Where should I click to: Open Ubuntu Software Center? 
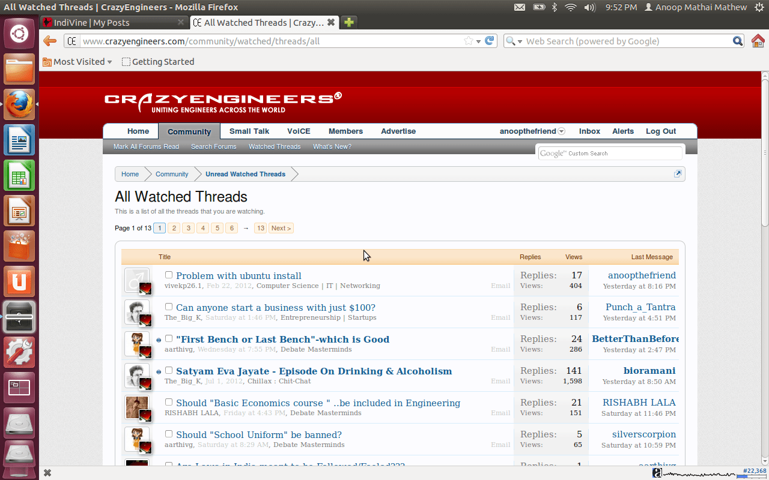19,246
